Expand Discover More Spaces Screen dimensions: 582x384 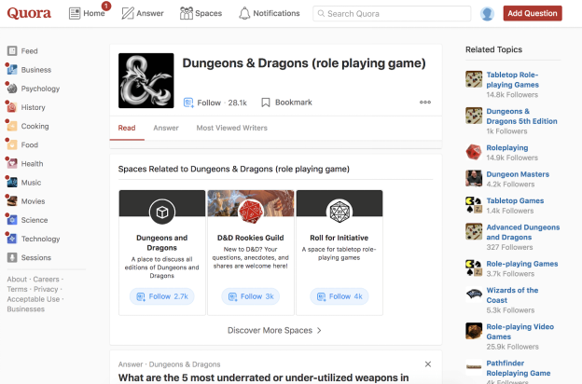point(274,330)
